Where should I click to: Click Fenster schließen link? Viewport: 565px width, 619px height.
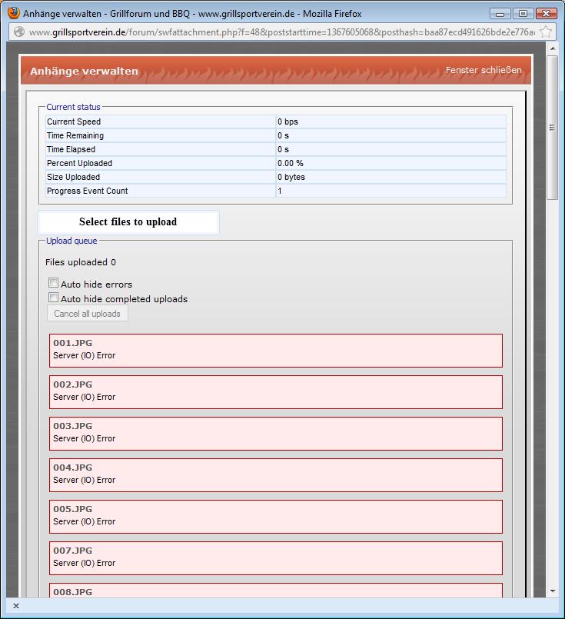click(x=484, y=70)
